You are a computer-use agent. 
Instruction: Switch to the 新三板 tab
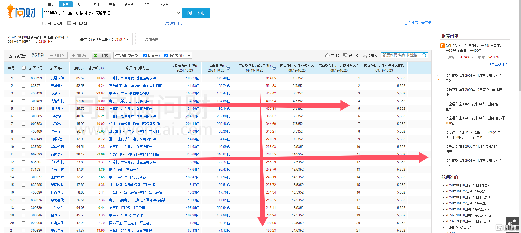129,4
